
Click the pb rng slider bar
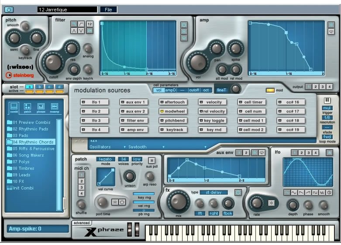click(144, 210)
